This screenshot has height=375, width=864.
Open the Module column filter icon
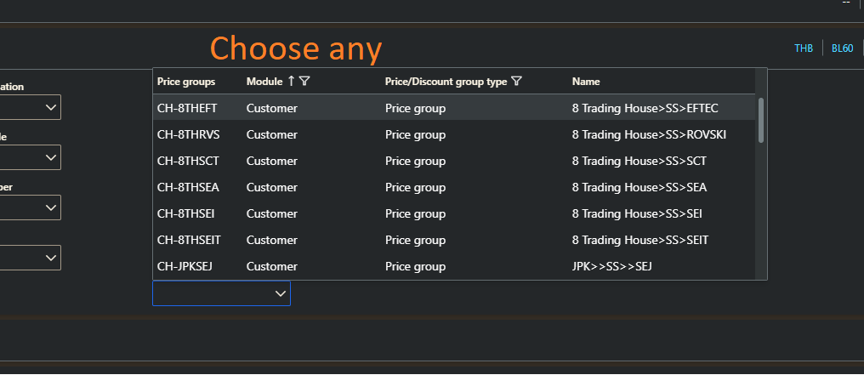coord(304,82)
